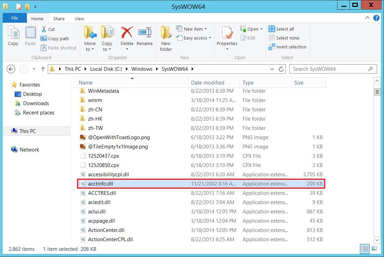Click This PC in the address path

click(x=73, y=69)
